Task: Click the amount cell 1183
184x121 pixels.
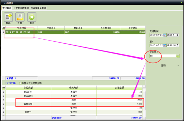Action: [120, 108]
